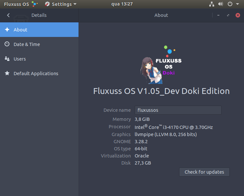Screen dimensions: 244x196
Task: Click the Graphics value llvmpipe
Action: coord(166,134)
